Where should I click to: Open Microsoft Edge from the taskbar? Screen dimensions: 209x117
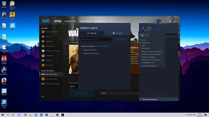tap(25, 115)
